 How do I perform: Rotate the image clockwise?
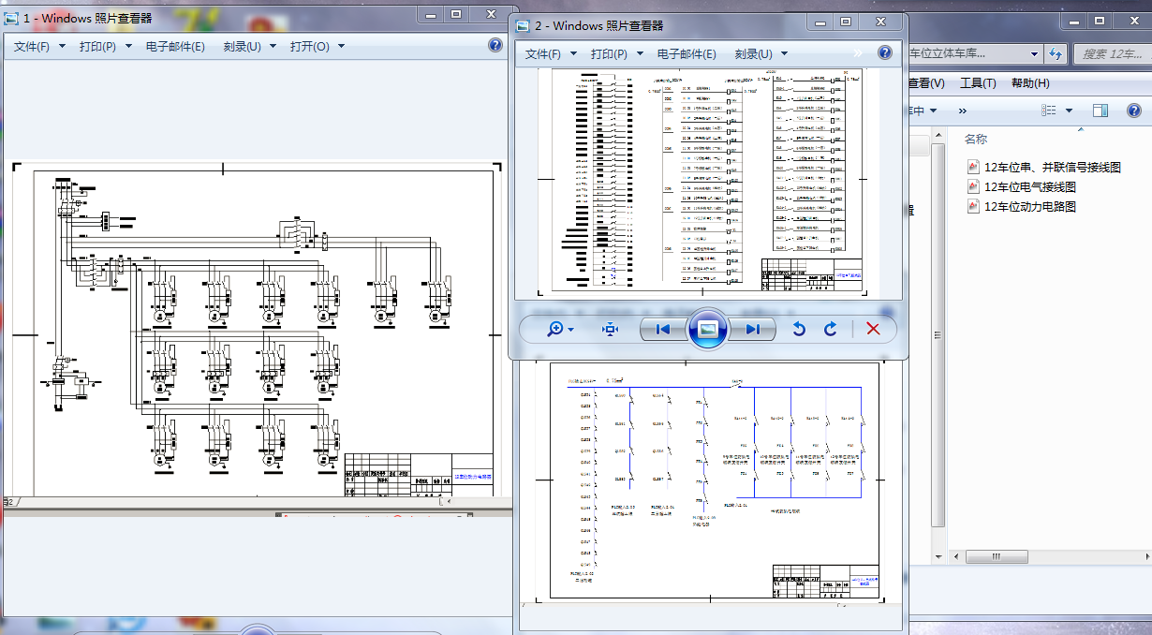tap(830, 329)
